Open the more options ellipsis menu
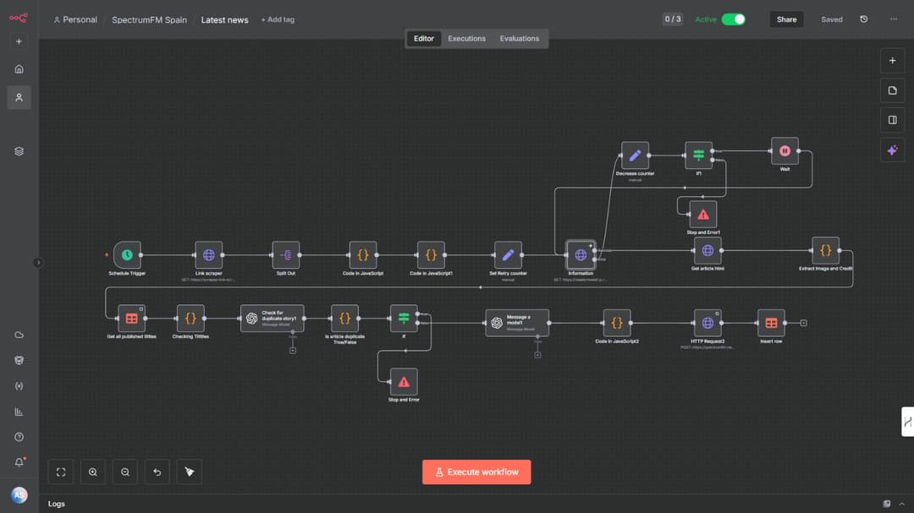Image resolution: width=914 pixels, height=513 pixels. (x=894, y=19)
